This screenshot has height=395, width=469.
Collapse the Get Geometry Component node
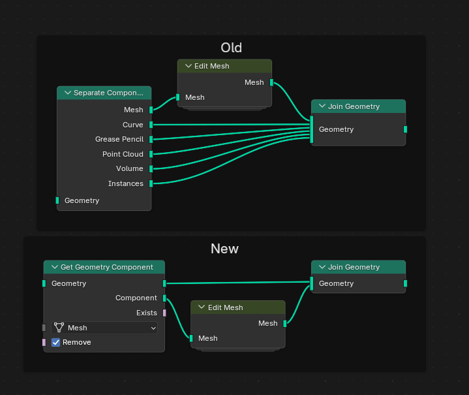tap(55, 267)
